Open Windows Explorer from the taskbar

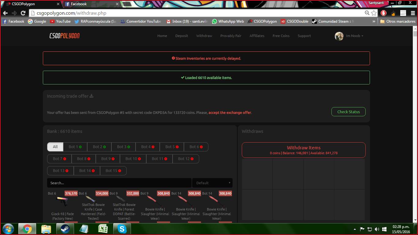[x=46, y=229]
